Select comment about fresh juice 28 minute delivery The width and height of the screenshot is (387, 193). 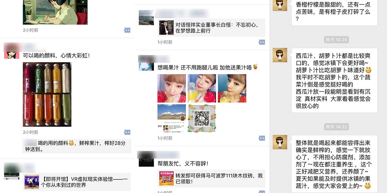pos(77,146)
